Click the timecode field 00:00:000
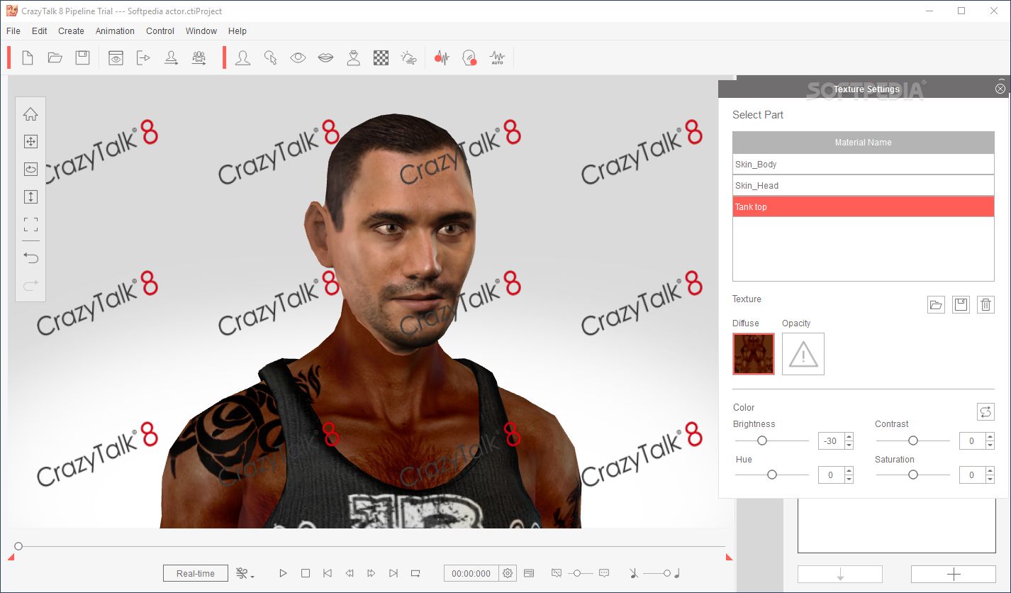Viewport: 1011px width, 593px height. [x=471, y=573]
